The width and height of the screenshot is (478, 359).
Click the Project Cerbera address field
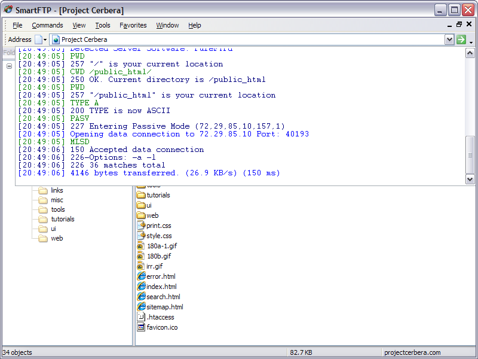[247, 39]
